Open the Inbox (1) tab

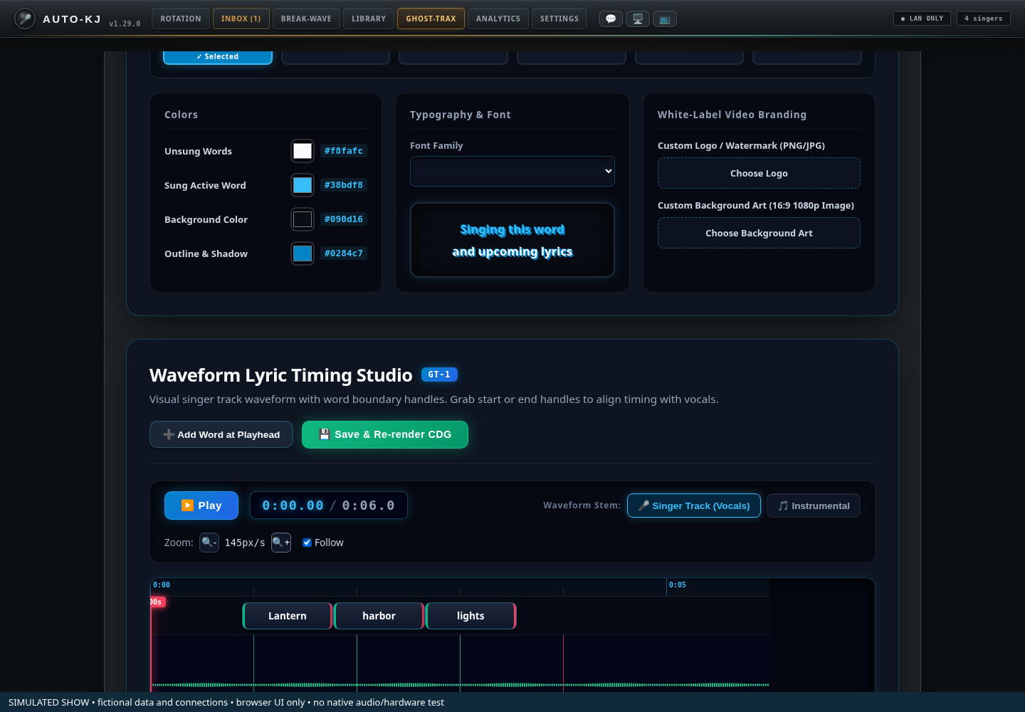[241, 19]
